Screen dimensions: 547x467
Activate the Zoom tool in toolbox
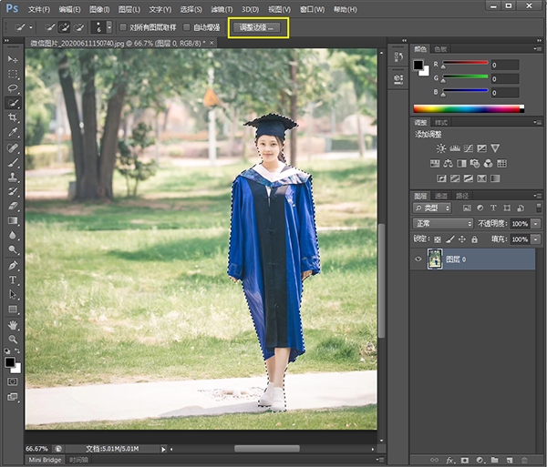click(x=14, y=339)
